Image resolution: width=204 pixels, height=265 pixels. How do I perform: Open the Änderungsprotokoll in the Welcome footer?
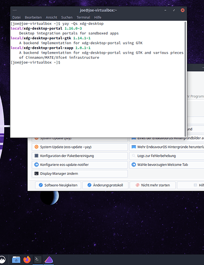(105, 185)
